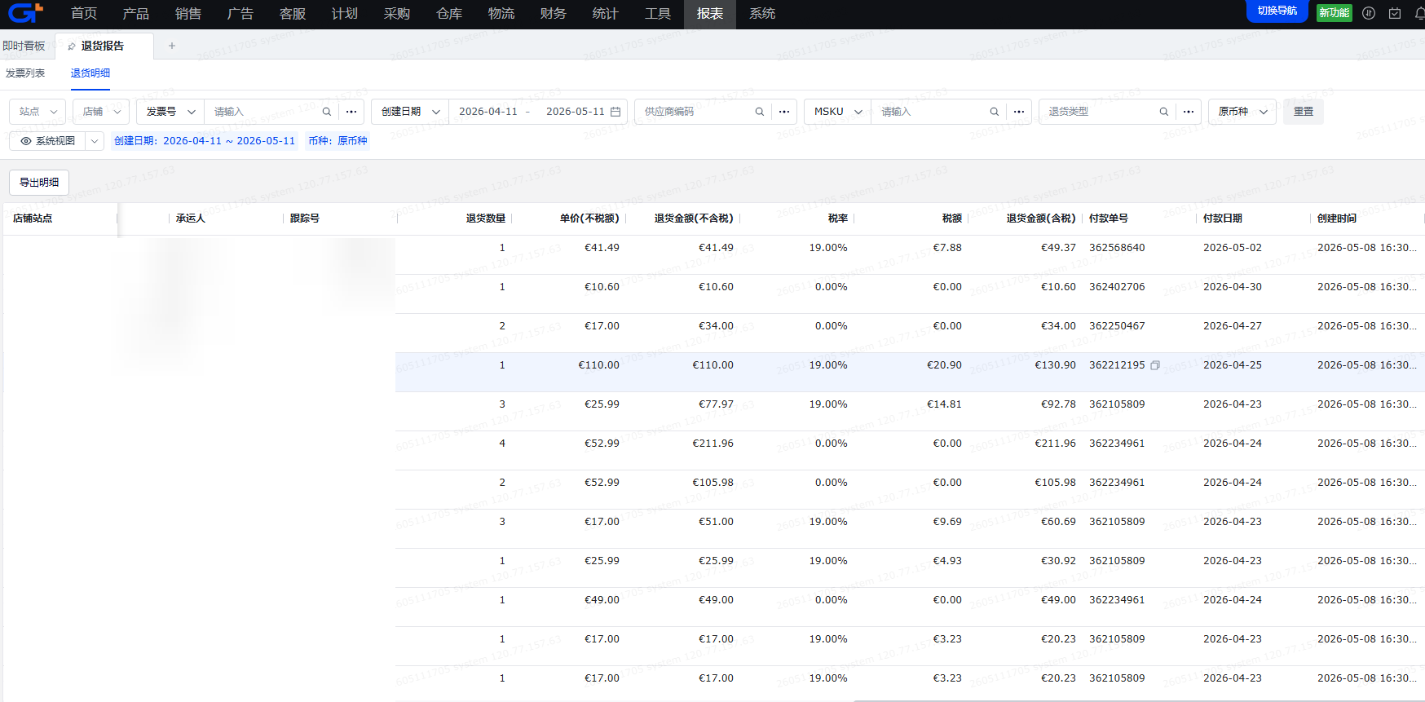
Task: Open the MSKU field type dropdown
Action: coord(837,112)
